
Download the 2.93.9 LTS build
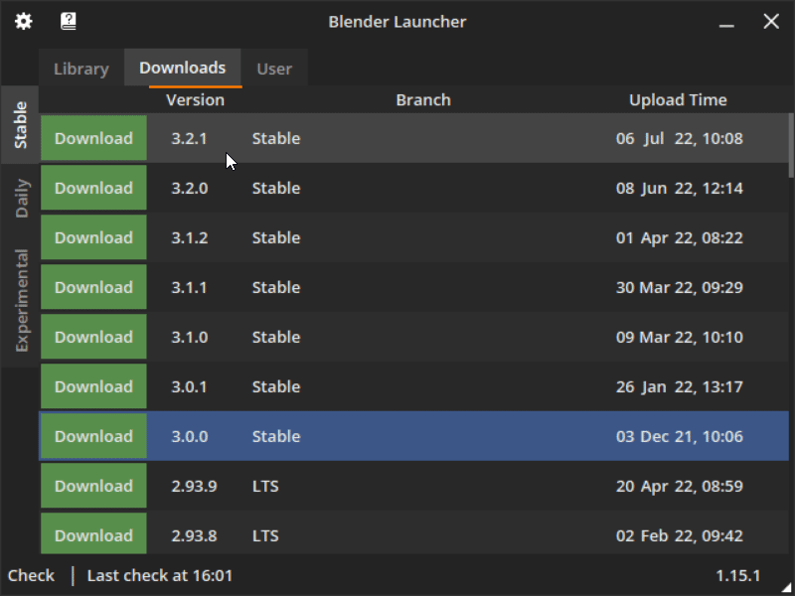(x=93, y=486)
